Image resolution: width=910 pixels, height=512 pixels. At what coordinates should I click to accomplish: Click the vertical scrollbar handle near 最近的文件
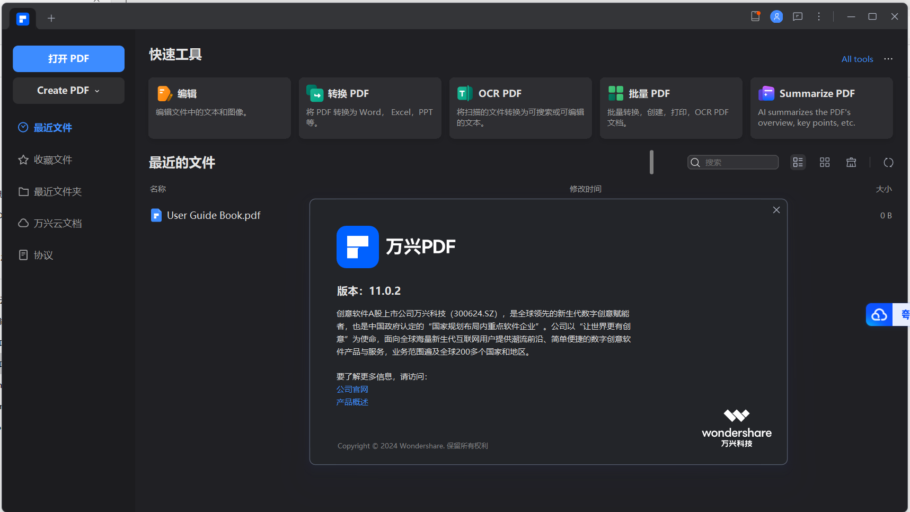(x=651, y=162)
